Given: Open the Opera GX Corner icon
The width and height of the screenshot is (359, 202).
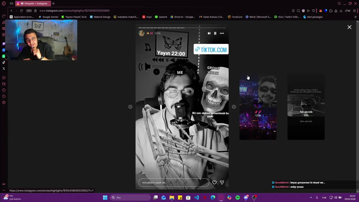Looking at the screenshot, I should (x=4, y=184).
